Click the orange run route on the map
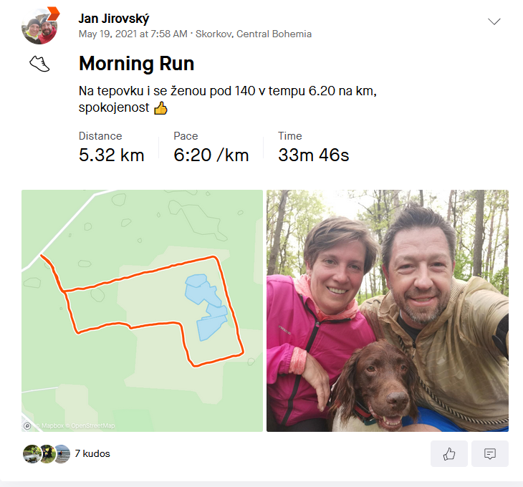523x487 pixels. (x=143, y=273)
